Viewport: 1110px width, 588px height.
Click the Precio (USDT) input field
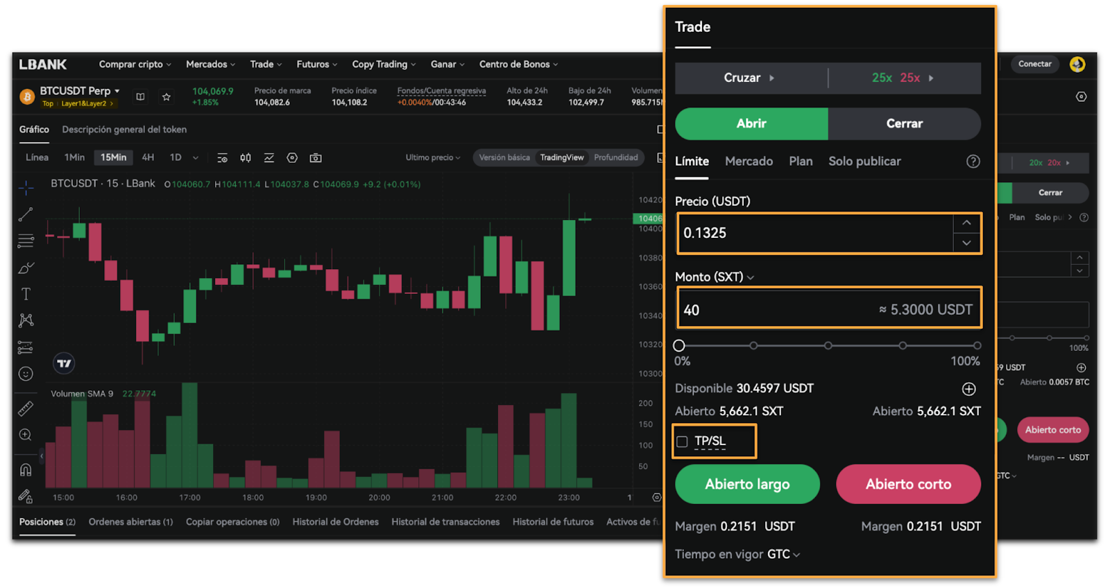tap(814, 234)
